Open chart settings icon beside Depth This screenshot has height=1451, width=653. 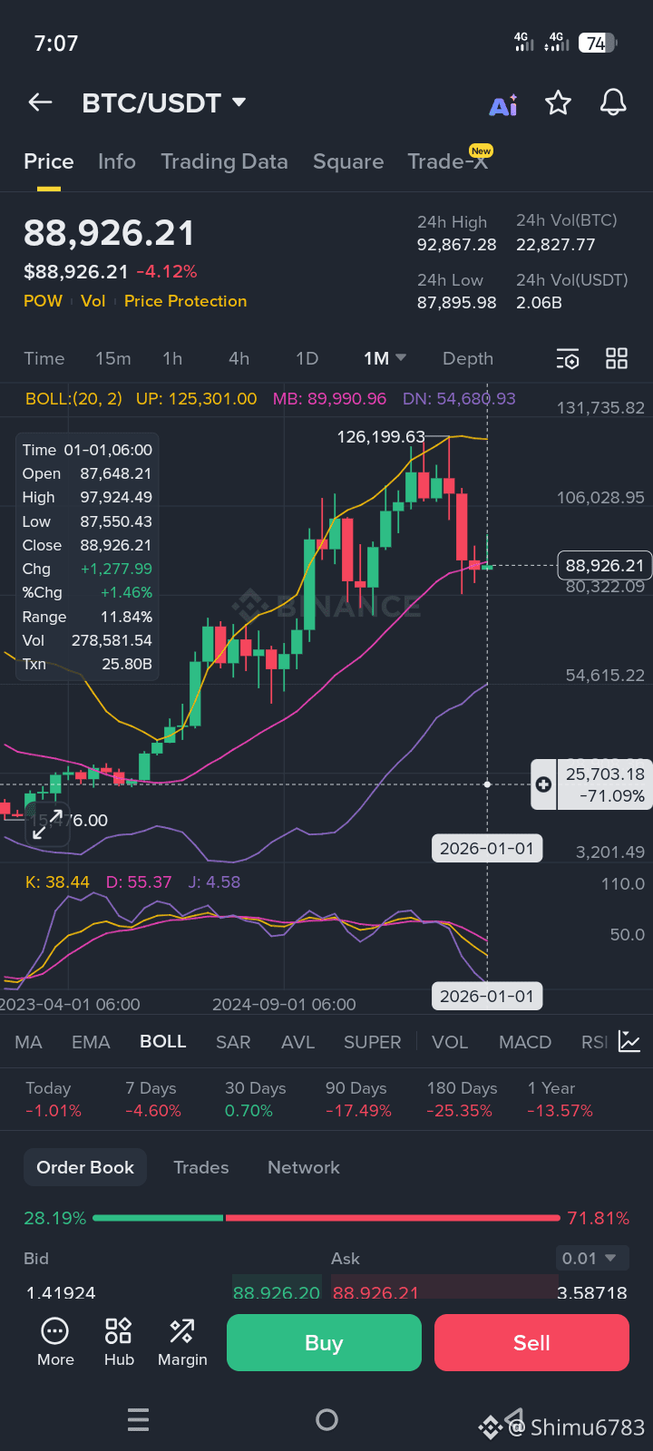(x=568, y=359)
